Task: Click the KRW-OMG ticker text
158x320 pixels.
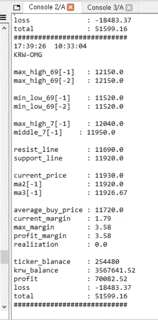Action: point(28,55)
